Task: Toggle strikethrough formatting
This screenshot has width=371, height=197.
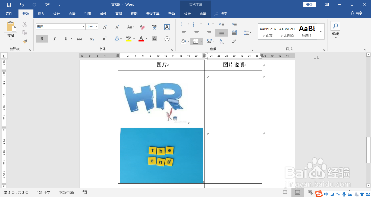Action: pos(80,39)
